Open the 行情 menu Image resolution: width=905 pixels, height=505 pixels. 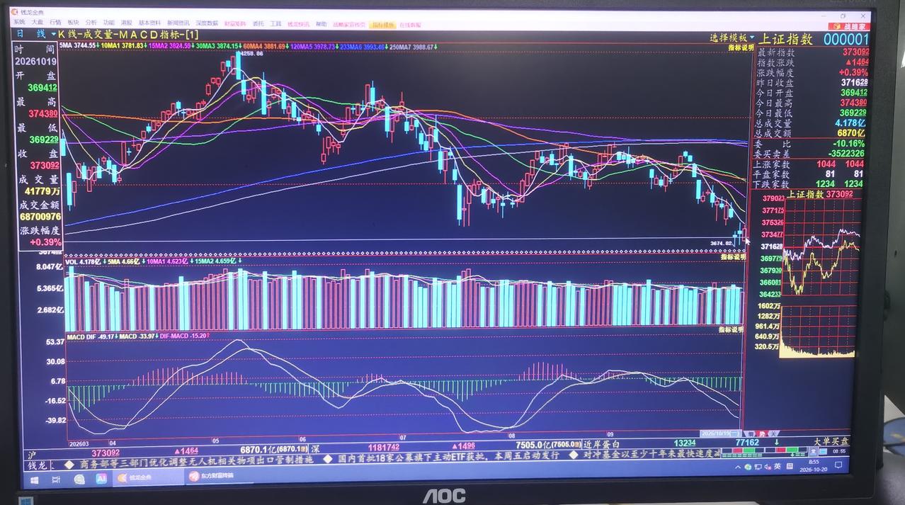pos(55,23)
